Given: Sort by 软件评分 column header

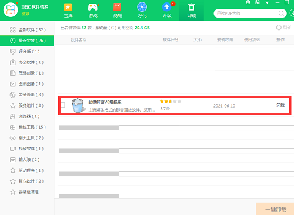Looking at the screenshot, I should tap(171, 40).
